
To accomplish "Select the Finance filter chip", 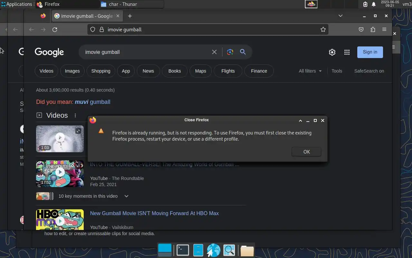I will click(x=259, y=71).
